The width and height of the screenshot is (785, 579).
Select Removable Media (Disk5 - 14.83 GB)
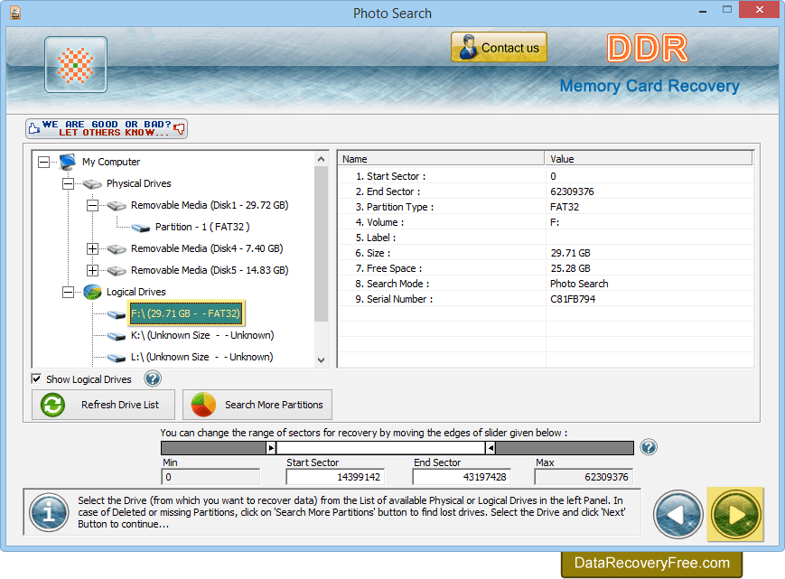pyautogui.click(x=210, y=270)
